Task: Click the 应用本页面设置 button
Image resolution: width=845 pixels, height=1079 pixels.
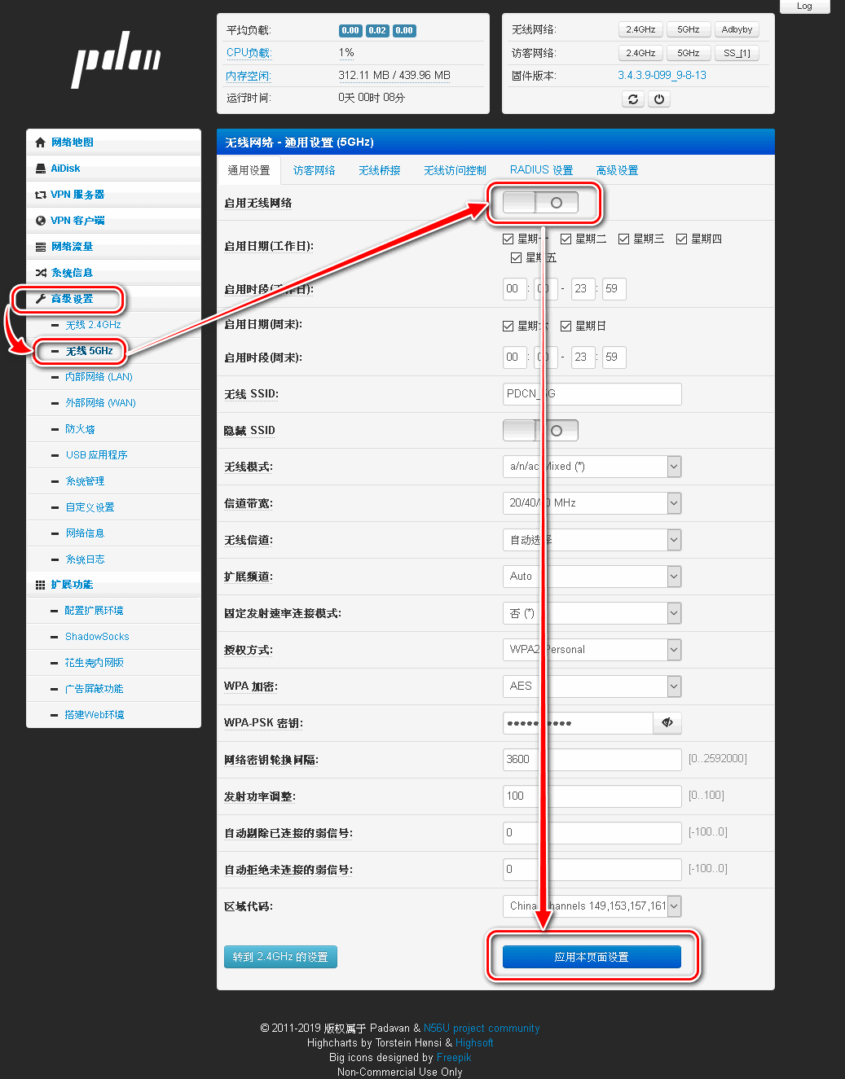Action: click(x=592, y=957)
